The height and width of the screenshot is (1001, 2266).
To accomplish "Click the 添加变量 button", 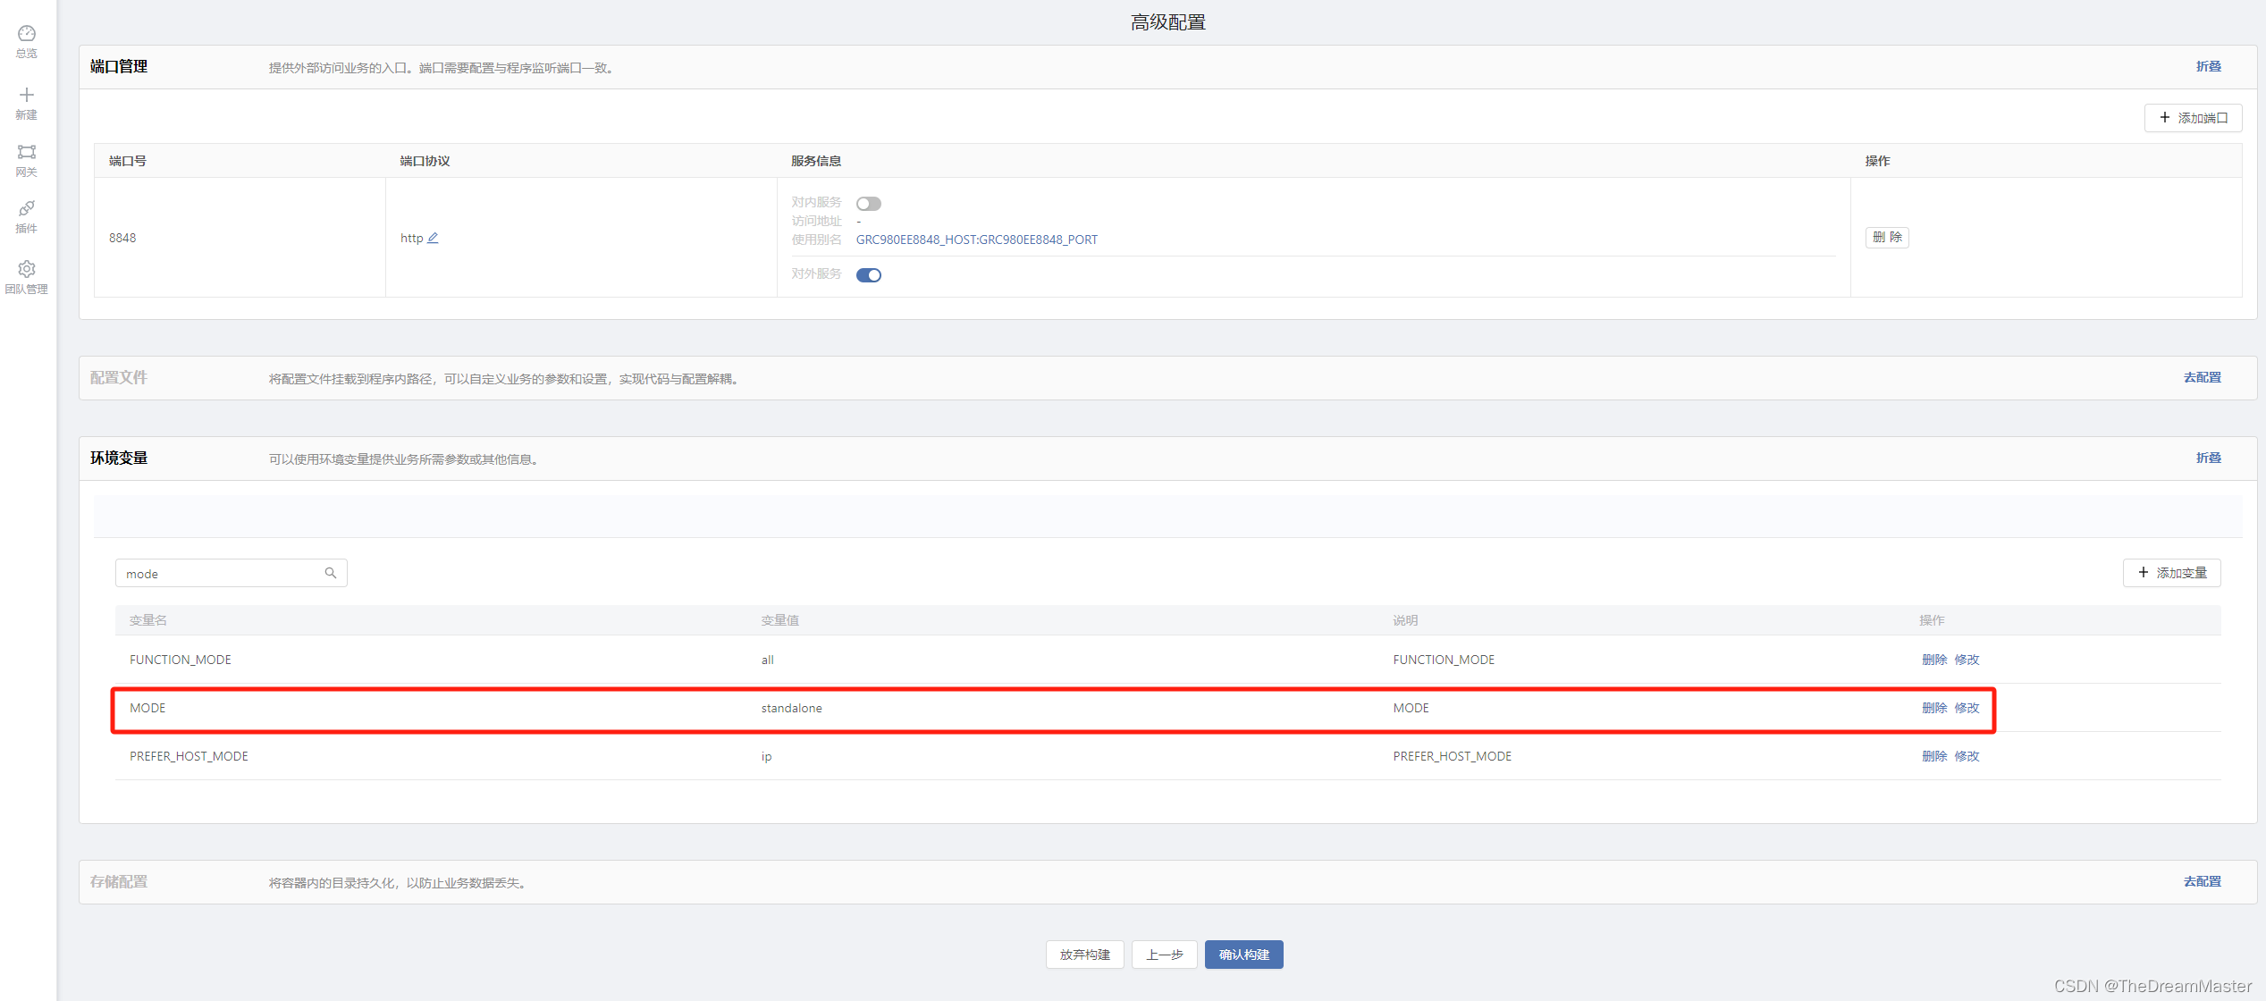I will (2171, 573).
